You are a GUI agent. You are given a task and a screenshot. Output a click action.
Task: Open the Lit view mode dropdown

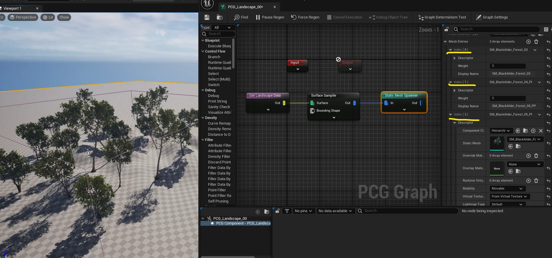click(48, 17)
